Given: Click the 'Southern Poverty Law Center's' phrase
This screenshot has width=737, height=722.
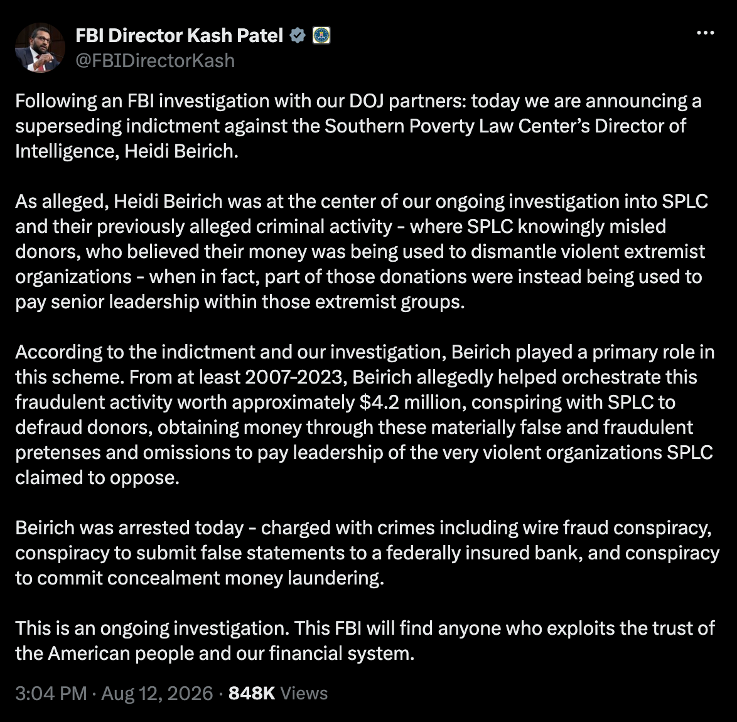Looking at the screenshot, I should click(458, 126).
